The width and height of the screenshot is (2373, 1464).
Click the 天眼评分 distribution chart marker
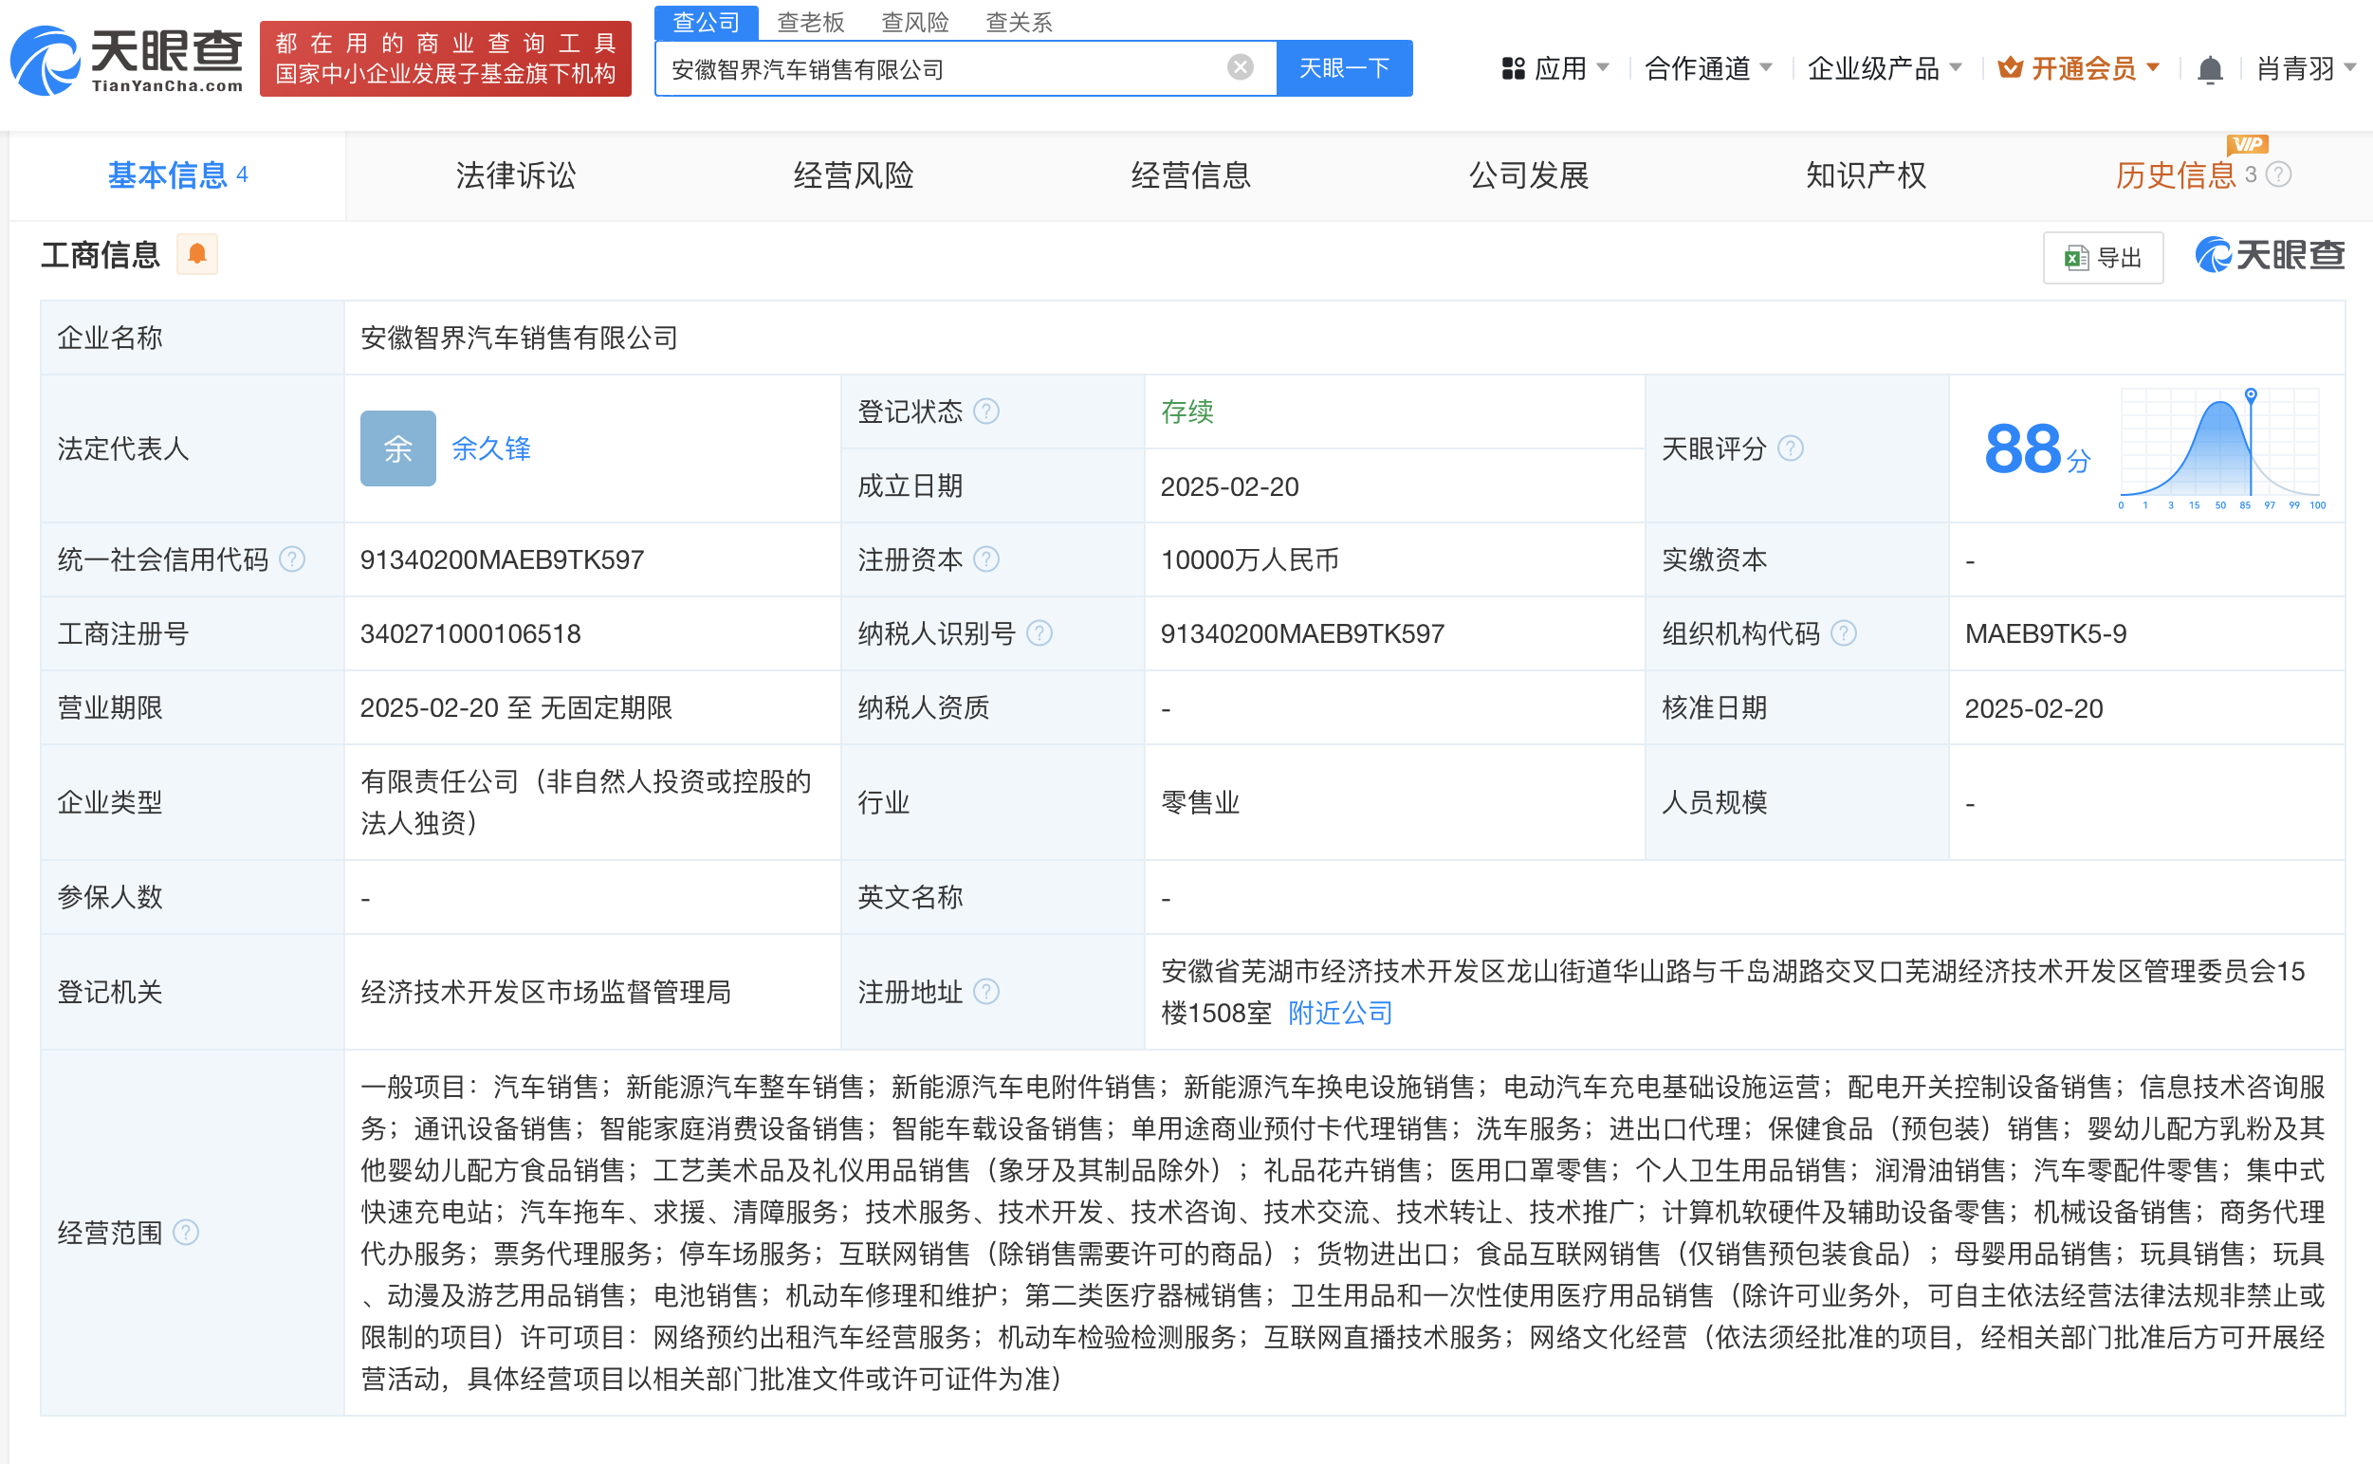point(2250,395)
